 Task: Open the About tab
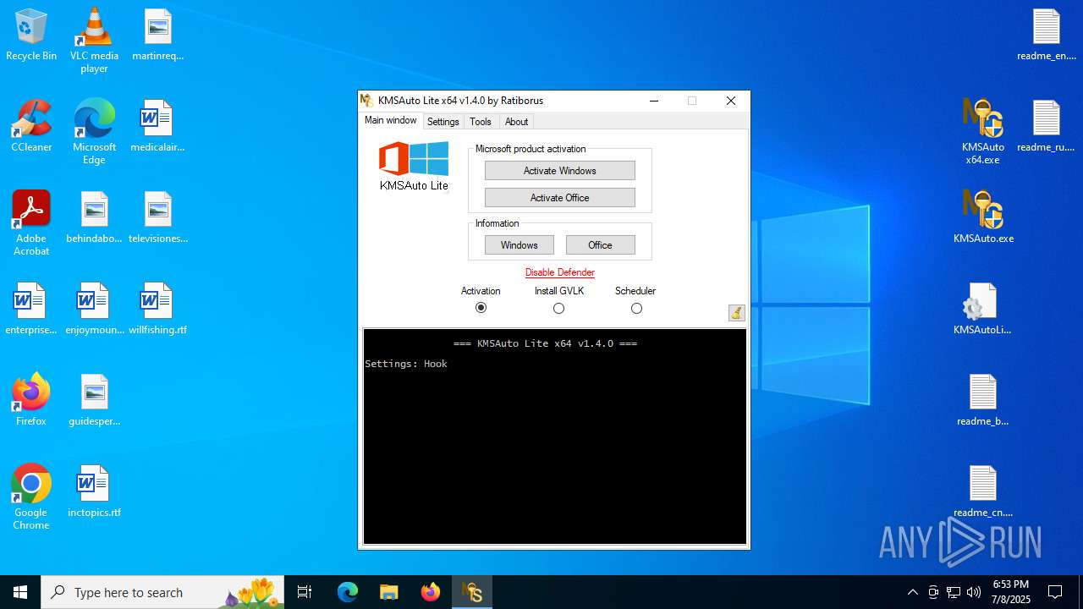516,122
